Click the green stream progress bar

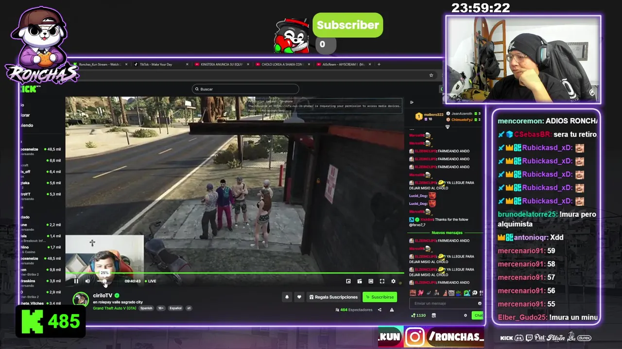tap(235, 273)
